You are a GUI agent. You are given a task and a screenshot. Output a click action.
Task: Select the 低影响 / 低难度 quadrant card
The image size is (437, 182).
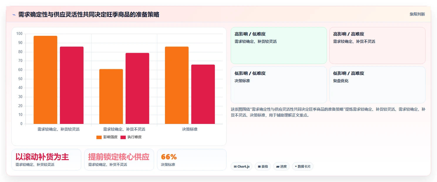(x=279, y=85)
